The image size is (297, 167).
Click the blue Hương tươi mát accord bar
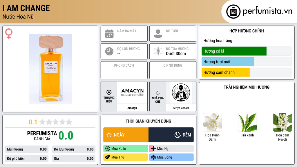coord(247,62)
